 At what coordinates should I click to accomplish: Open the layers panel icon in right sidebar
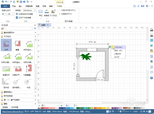[x=152, y=51]
